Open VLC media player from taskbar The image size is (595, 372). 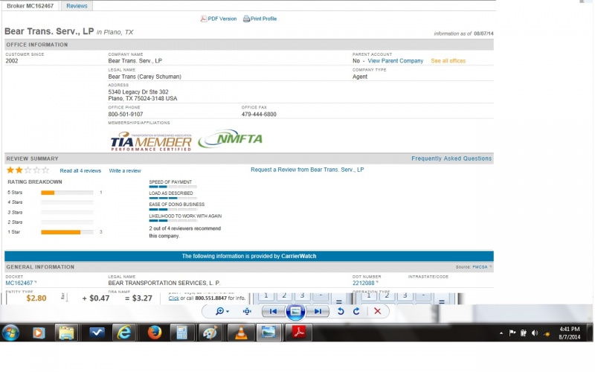240,333
